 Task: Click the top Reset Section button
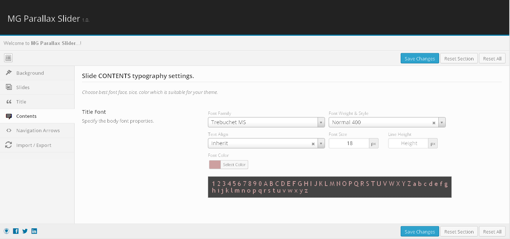459,59
